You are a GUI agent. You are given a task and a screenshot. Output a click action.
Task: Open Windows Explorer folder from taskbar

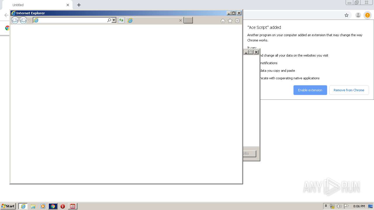[33, 206]
